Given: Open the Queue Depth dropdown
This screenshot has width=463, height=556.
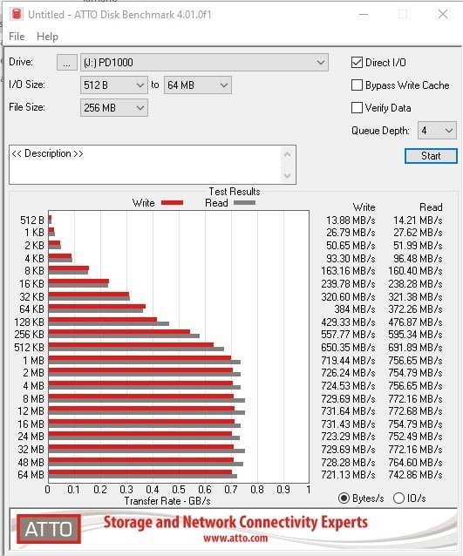Looking at the screenshot, I should click(437, 131).
